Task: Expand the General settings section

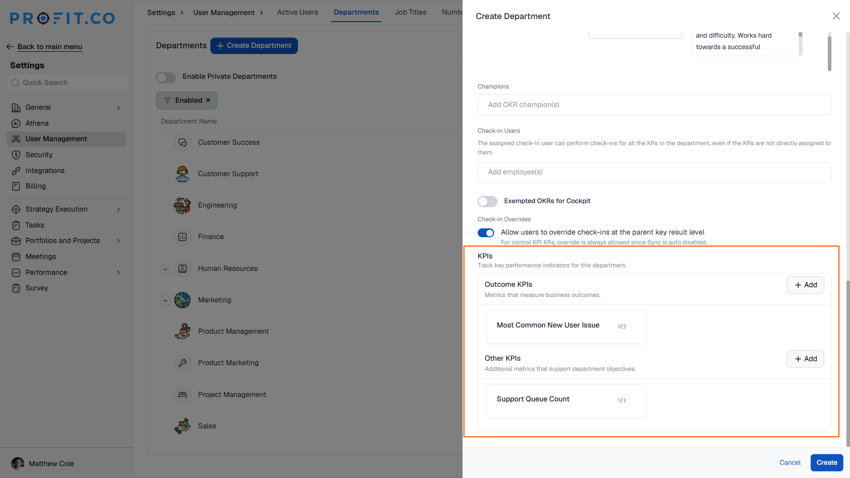Action: click(x=118, y=108)
